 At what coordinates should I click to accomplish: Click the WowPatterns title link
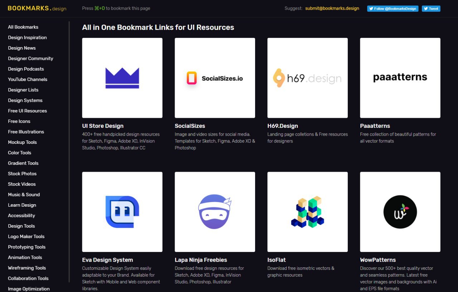coord(378,260)
